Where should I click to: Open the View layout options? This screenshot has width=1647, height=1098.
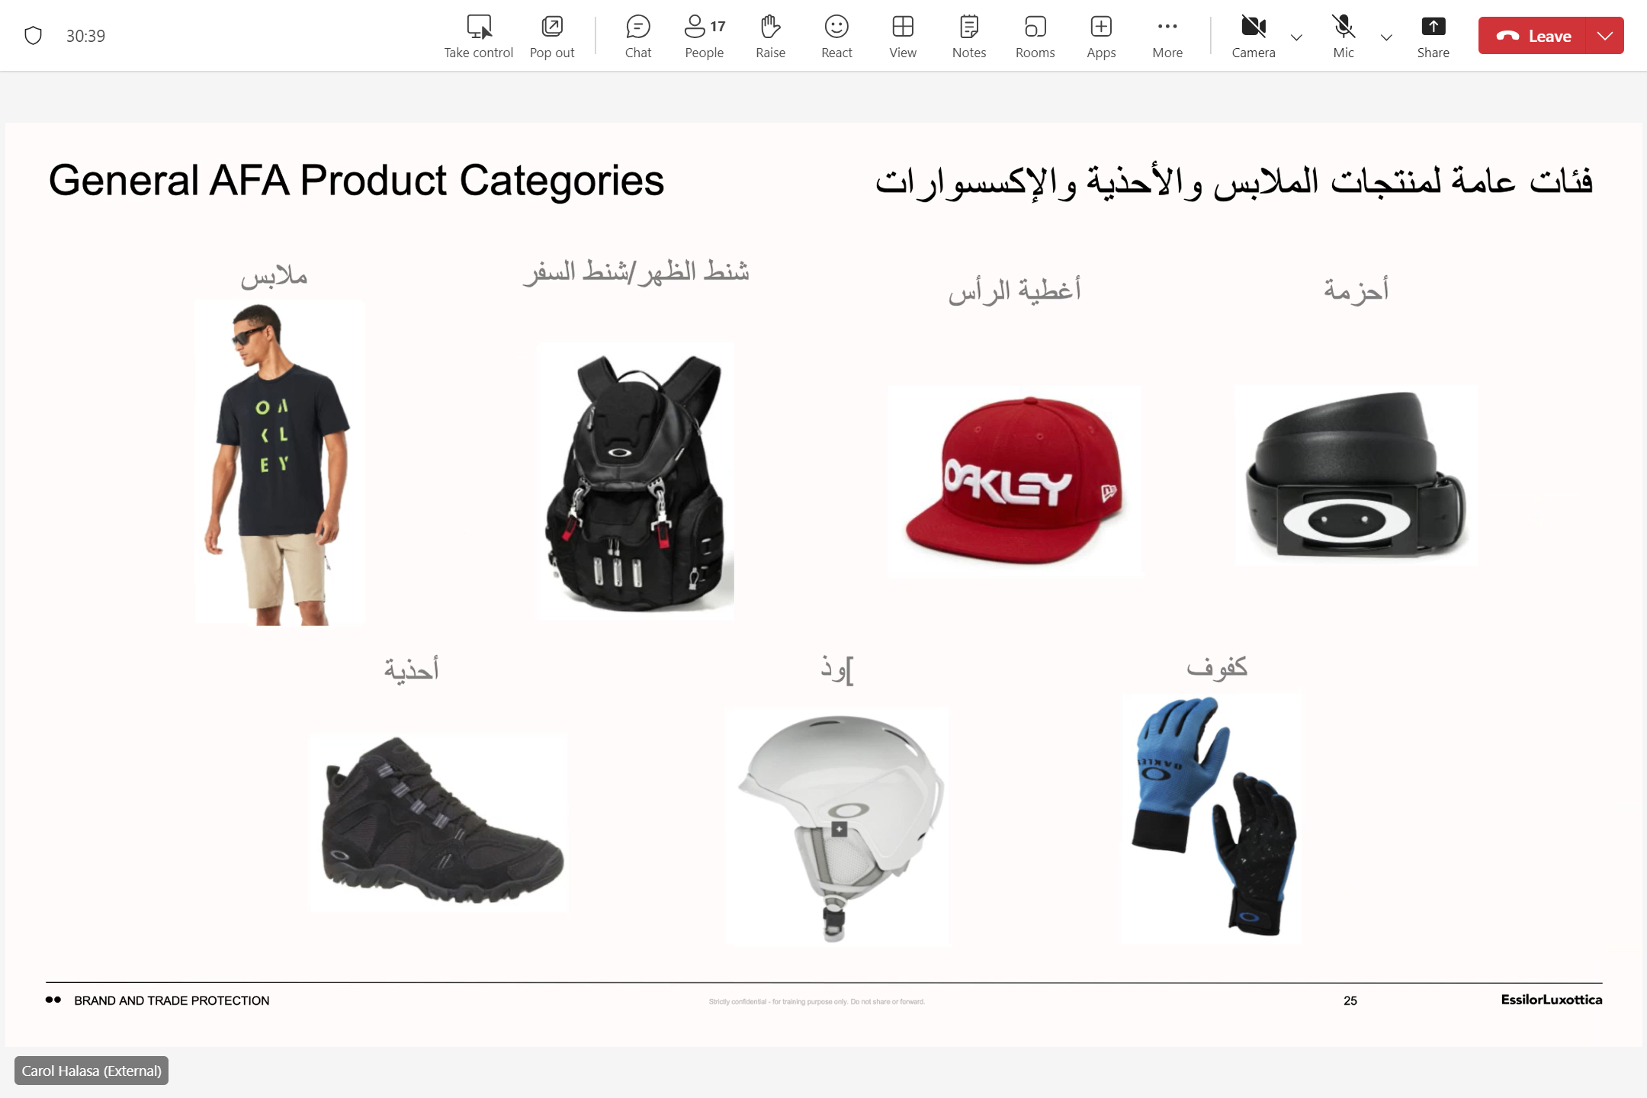click(903, 36)
